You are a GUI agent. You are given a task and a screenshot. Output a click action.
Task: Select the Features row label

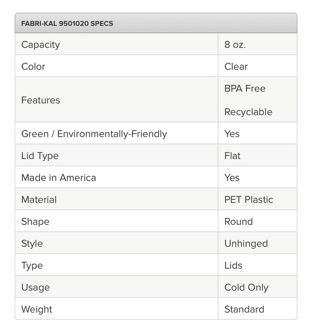[x=40, y=100]
